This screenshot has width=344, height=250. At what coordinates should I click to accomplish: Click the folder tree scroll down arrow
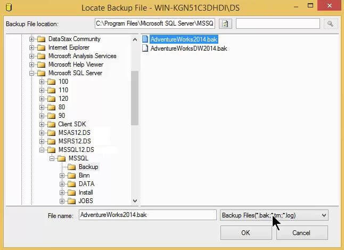(x=135, y=200)
